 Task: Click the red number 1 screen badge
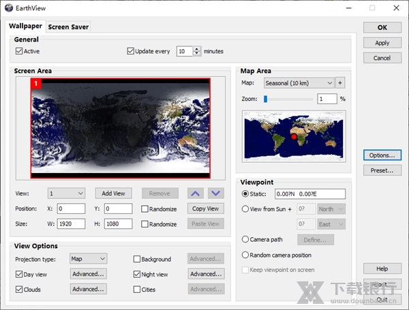point(36,84)
